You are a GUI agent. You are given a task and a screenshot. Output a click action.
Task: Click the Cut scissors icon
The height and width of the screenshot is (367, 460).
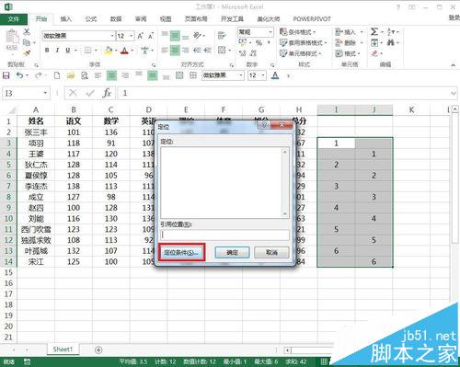(x=27, y=31)
